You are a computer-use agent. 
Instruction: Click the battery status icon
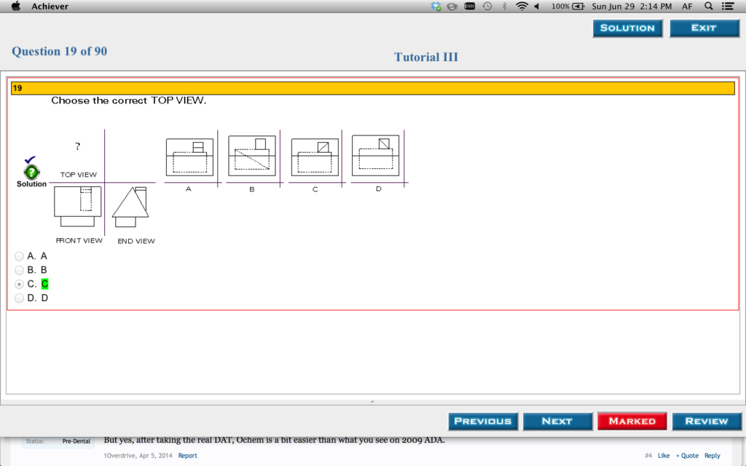click(x=578, y=7)
